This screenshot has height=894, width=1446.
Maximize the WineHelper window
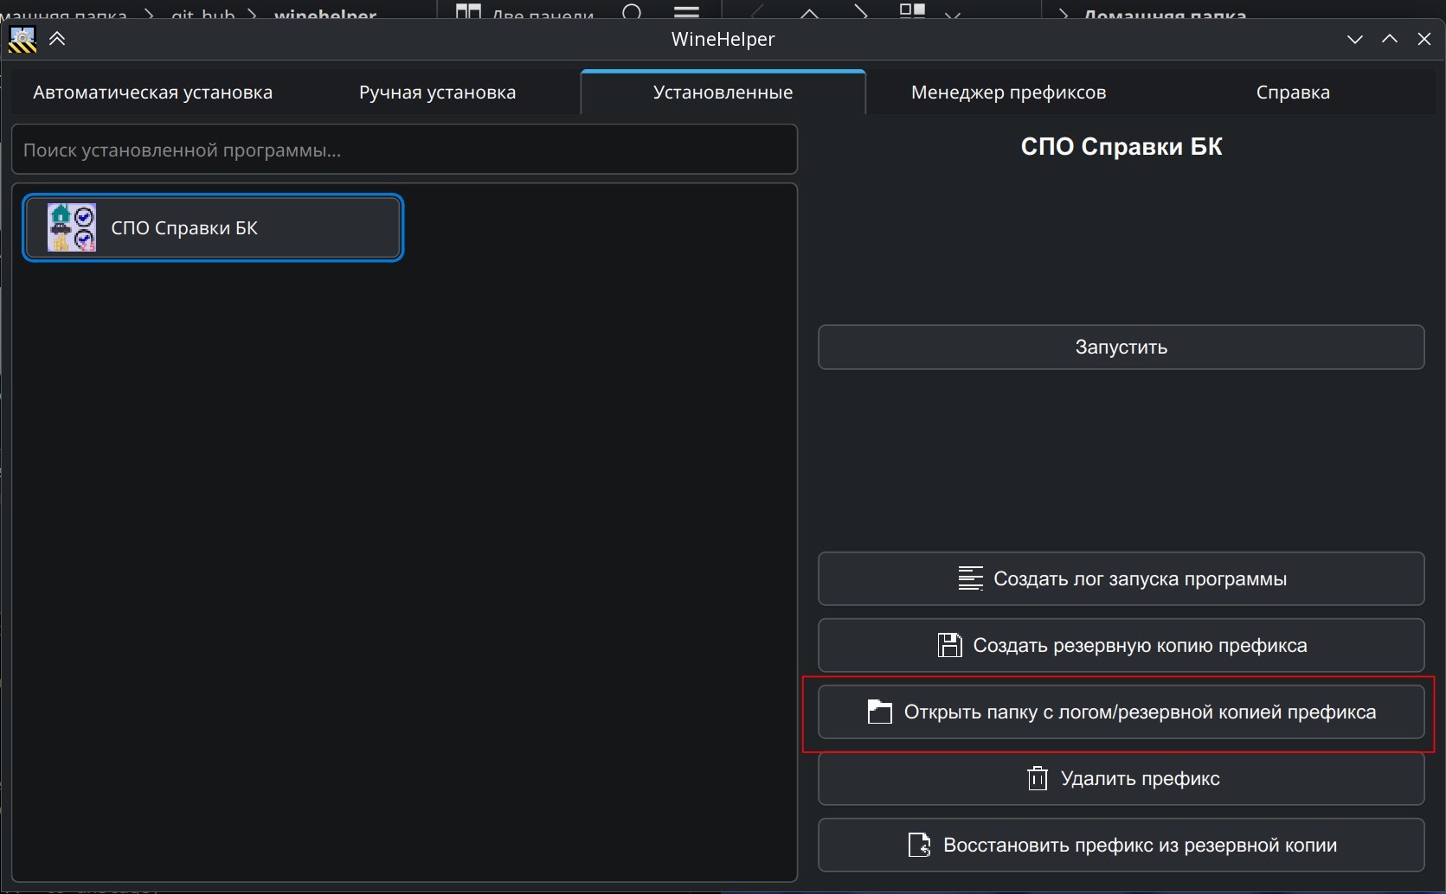tap(1389, 40)
